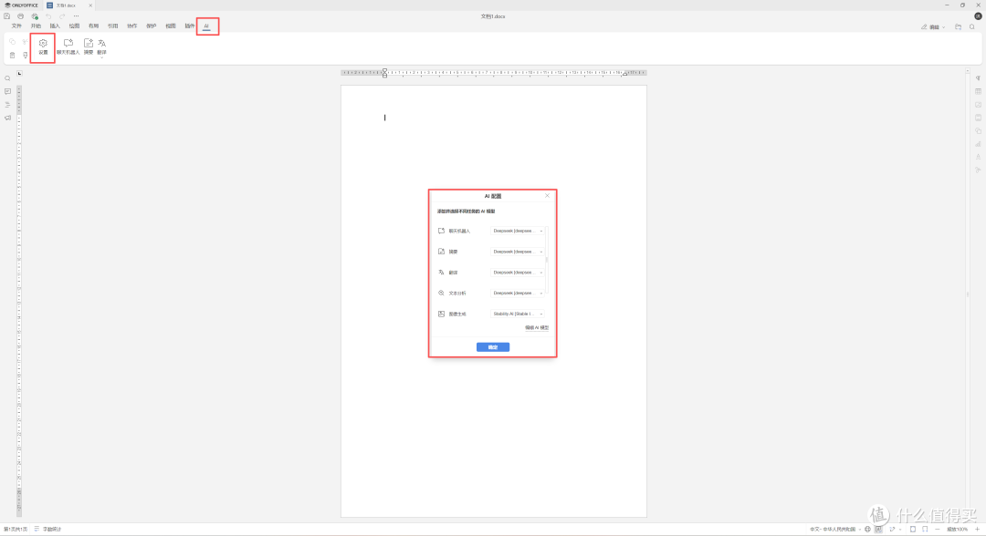Open image settings in right sidebar
The height and width of the screenshot is (536, 986).
coord(978,105)
